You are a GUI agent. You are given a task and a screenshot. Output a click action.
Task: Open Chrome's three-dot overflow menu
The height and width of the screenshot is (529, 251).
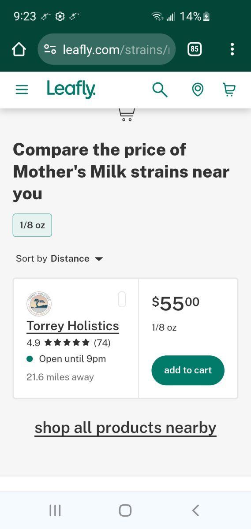pos(232,49)
